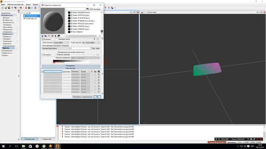Open the Store app from the taskbar
Screen dimensions: 266x149
pyautogui.click(x=30, y=146)
